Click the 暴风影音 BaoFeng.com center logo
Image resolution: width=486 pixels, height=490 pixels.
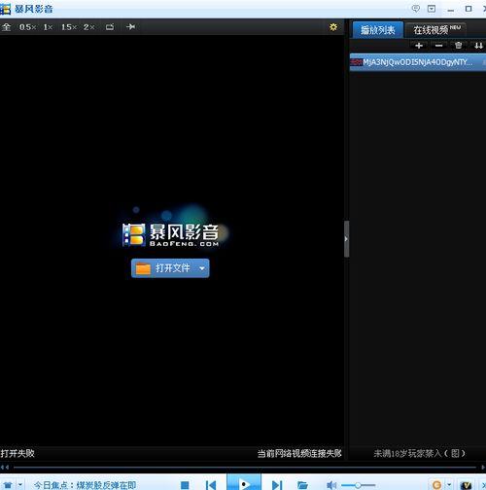coord(171,234)
